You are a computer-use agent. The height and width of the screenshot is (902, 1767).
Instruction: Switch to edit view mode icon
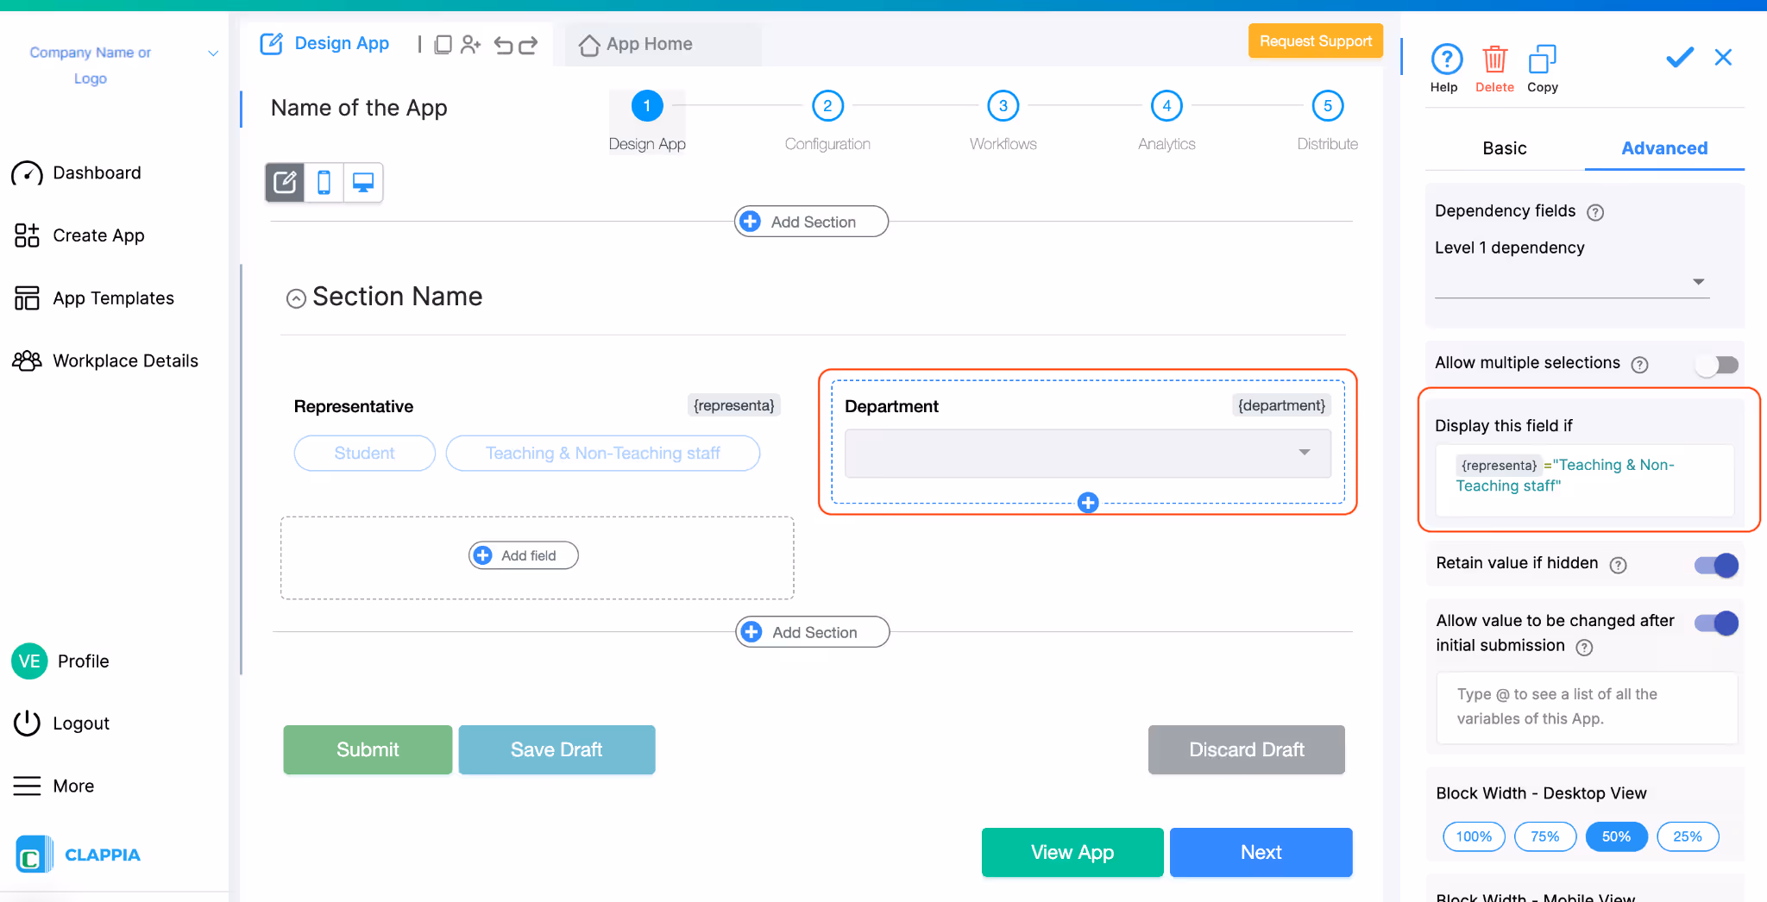click(x=285, y=183)
